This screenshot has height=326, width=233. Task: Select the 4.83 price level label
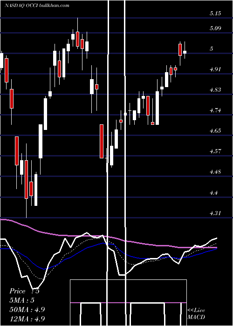215,90
